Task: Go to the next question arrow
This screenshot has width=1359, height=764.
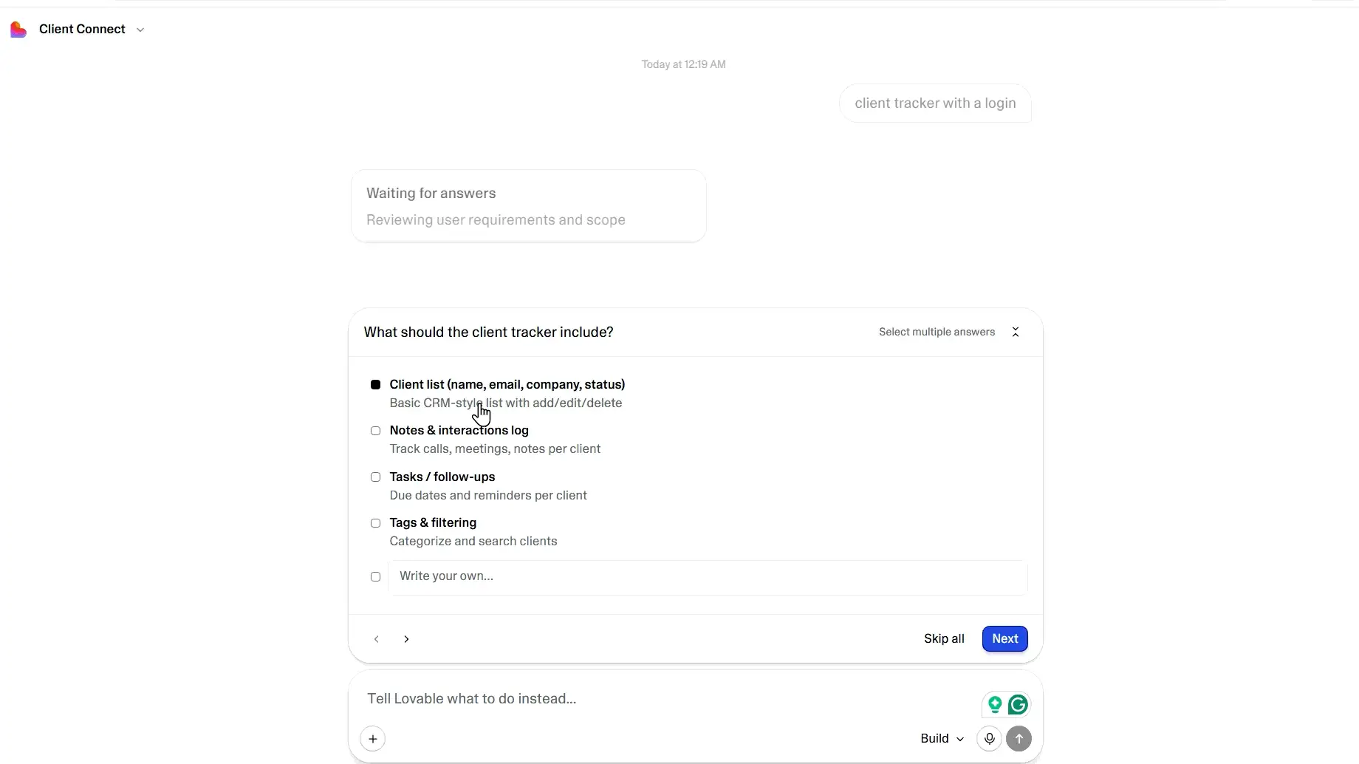Action: tap(406, 639)
